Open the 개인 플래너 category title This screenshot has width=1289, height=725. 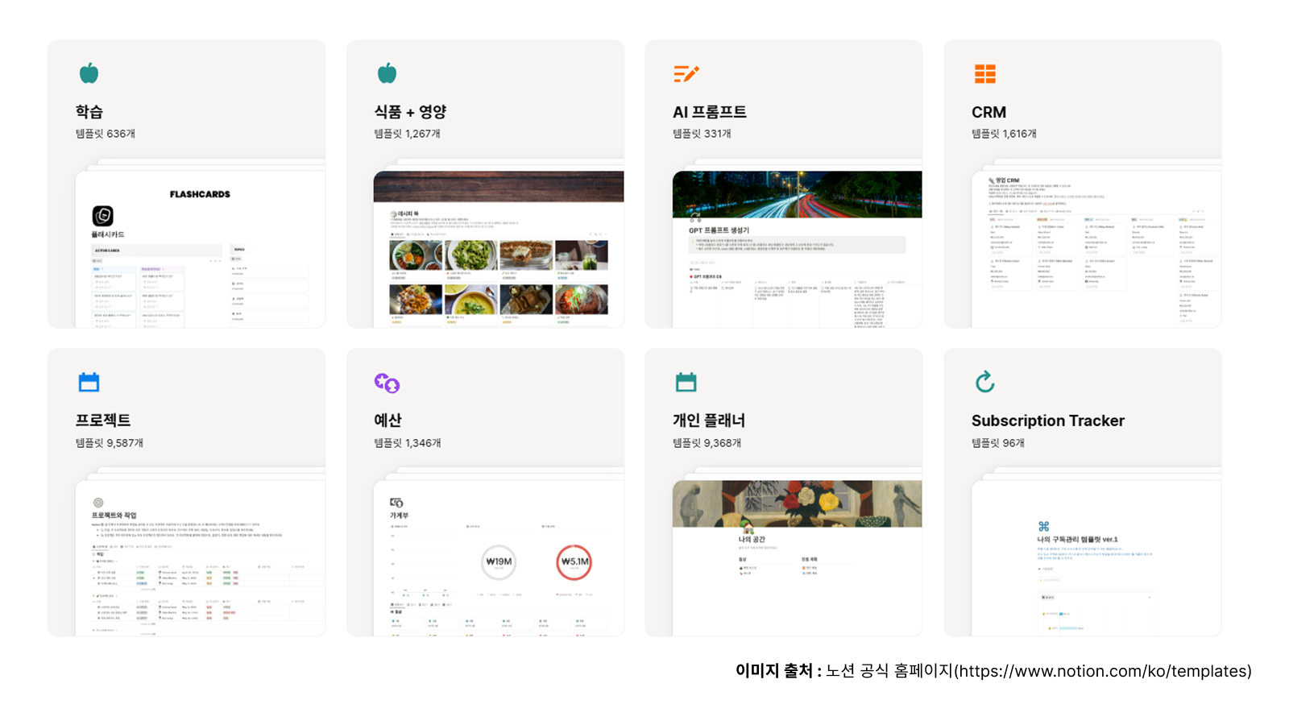point(709,420)
